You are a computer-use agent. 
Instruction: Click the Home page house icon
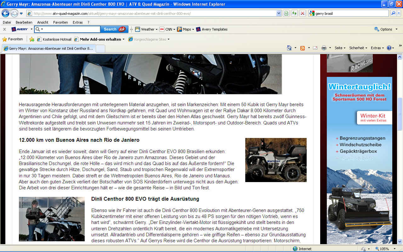[289, 48]
